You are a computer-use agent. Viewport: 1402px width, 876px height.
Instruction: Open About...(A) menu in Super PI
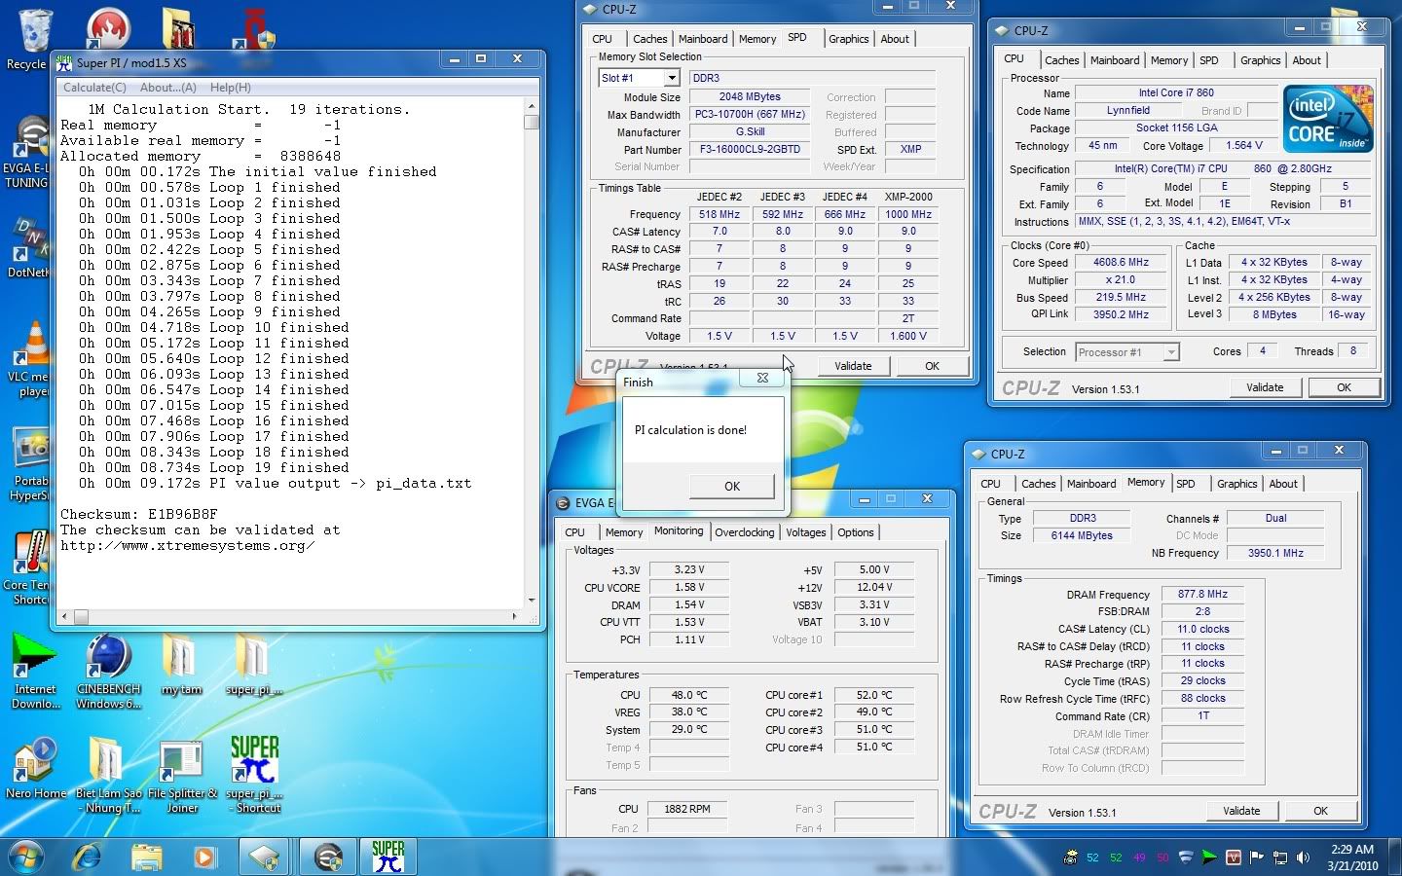coord(168,88)
